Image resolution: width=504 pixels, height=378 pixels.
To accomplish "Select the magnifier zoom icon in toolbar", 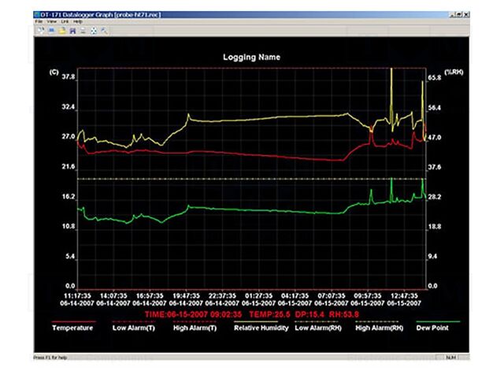I will (104, 30).
